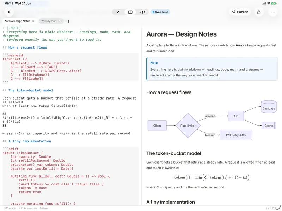Click the Database cylinder node
The width and height of the screenshot is (282, 211).
269,107
